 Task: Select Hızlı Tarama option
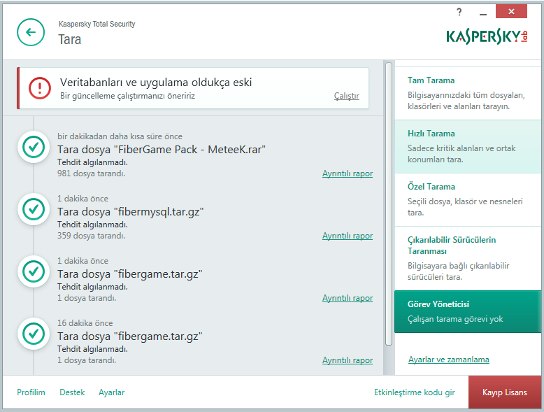coord(468,146)
